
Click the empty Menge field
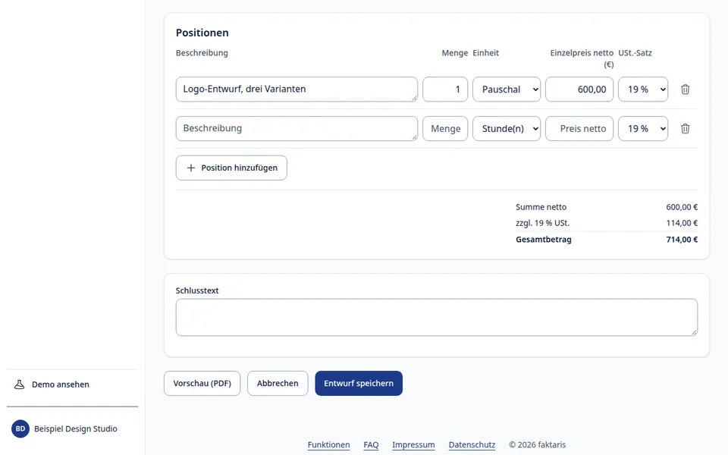pos(445,129)
